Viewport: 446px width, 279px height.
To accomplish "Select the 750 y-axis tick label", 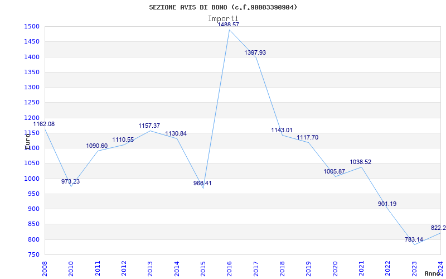I will tap(33, 255).
